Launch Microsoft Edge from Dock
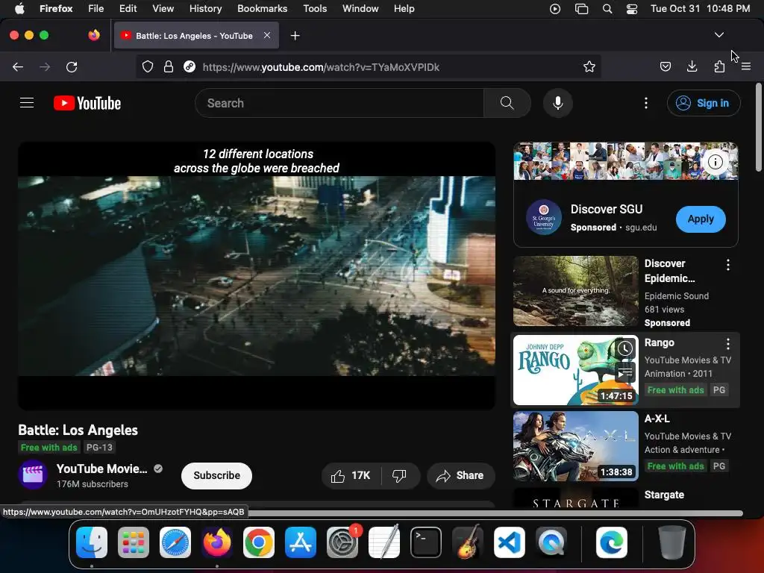Image resolution: width=764 pixels, height=573 pixels. 612,542
